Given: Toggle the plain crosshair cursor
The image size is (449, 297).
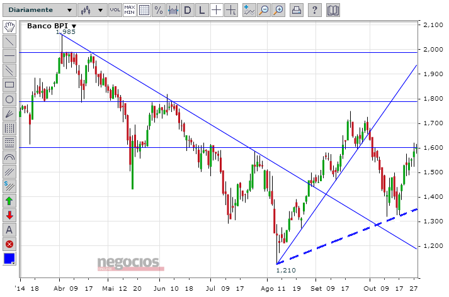Looking at the screenshot, I should [217, 10].
